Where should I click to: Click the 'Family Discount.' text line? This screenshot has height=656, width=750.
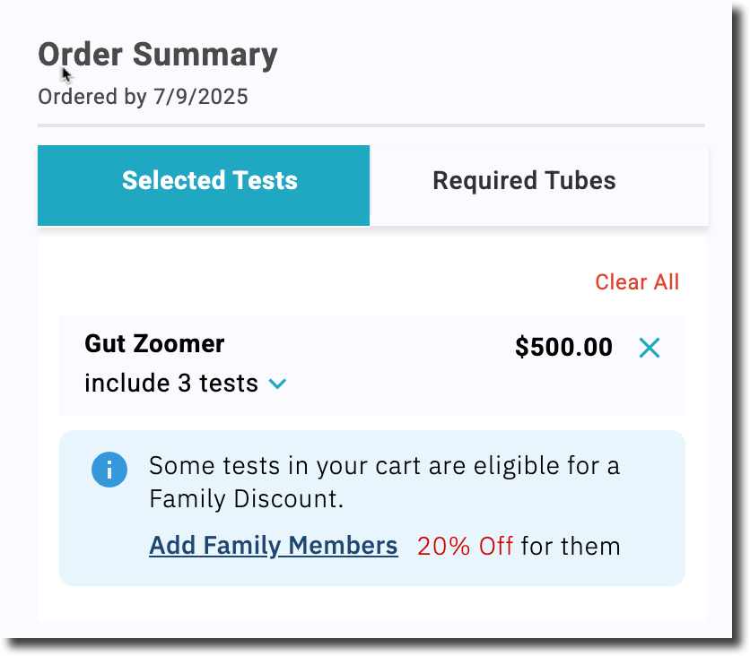[x=247, y=499]
